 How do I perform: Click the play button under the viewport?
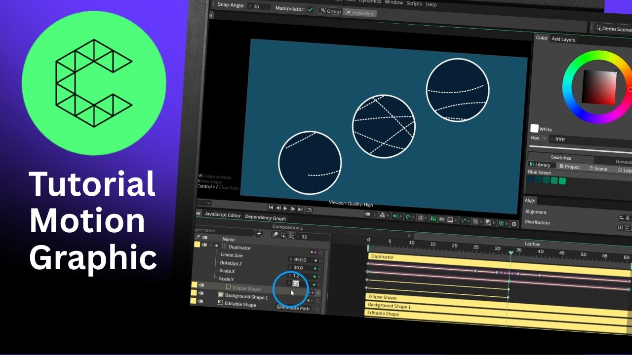pos(285,209)
